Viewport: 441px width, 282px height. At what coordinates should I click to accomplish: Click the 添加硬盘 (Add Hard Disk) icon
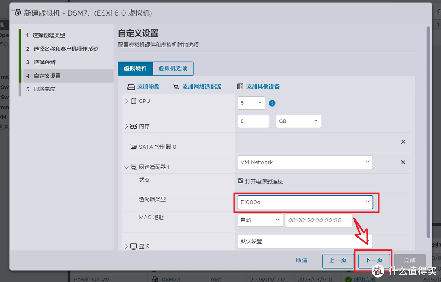[132, 87]
